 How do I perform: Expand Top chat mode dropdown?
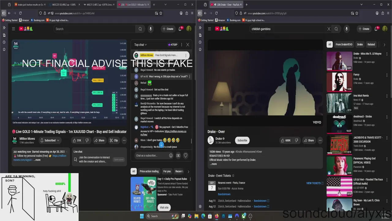(141, 45)
